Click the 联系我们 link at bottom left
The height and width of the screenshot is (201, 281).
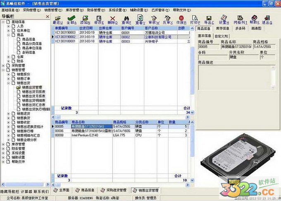41,192
